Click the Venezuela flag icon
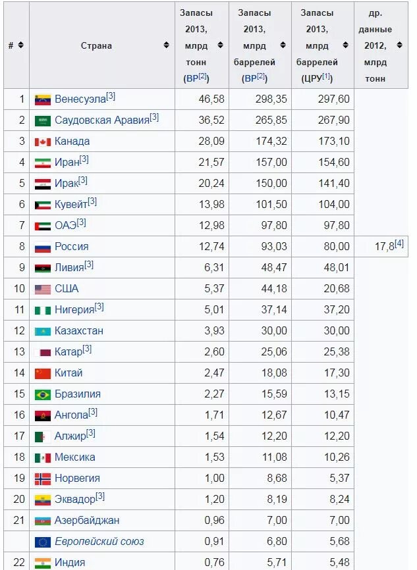Viewport: 417px width, 570px height. pyautogui.click(x=43, y=99)
